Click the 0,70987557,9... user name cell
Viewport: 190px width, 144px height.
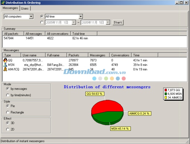32,60
